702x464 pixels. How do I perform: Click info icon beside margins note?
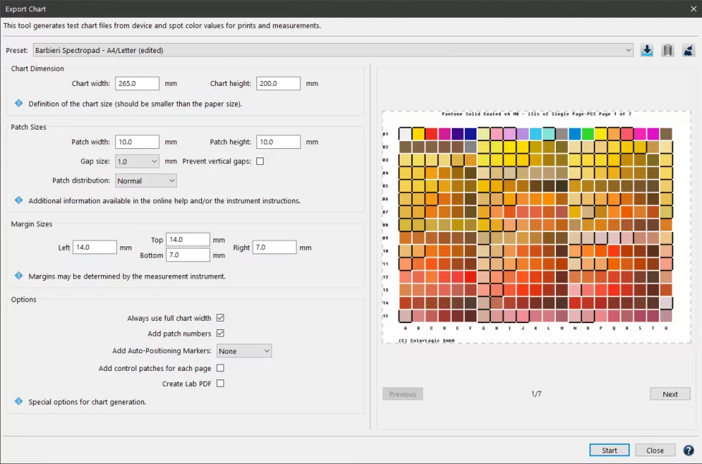coord(19,276)
